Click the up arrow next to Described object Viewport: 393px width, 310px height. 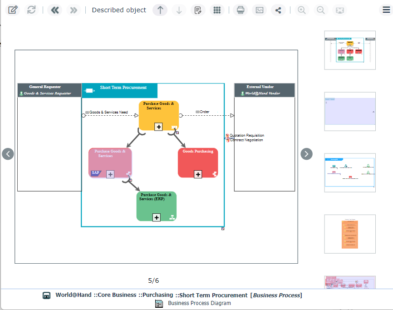[160, 10]
